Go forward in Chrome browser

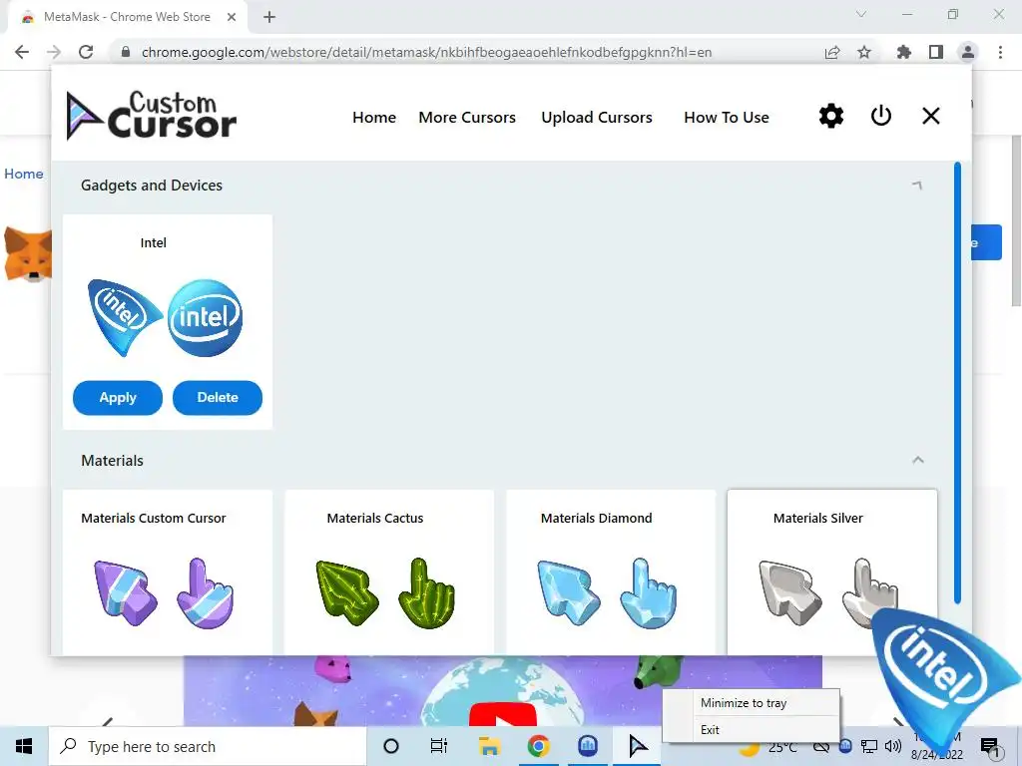[x=54, y=52]
